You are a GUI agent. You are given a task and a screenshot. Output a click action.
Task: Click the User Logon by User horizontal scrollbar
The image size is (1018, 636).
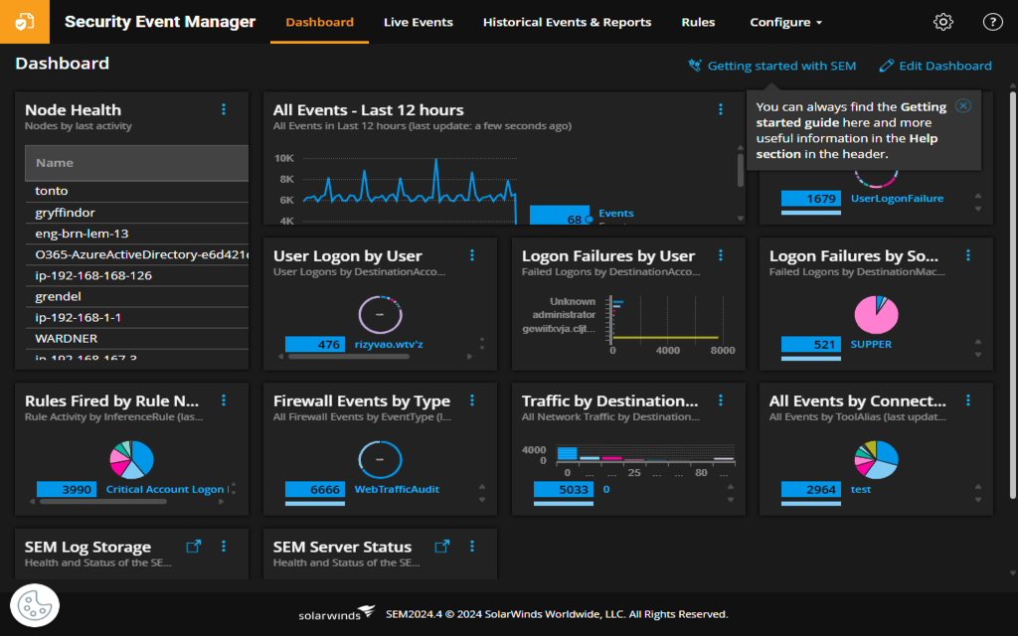point(349,357)
